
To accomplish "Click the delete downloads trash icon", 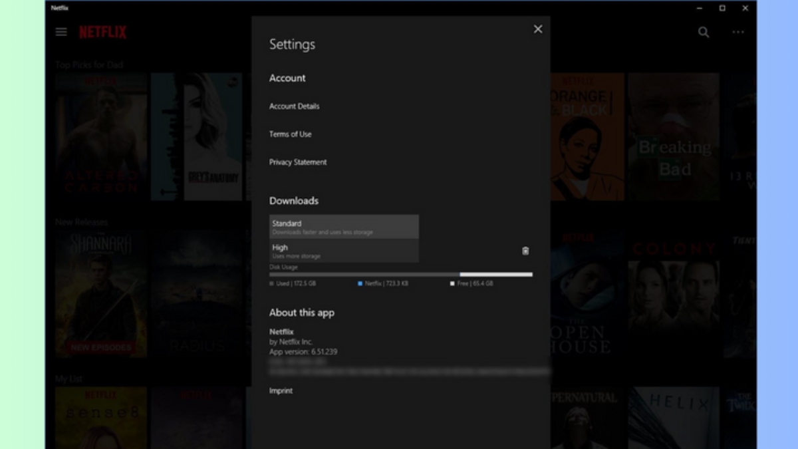I will tap(525, 251).
